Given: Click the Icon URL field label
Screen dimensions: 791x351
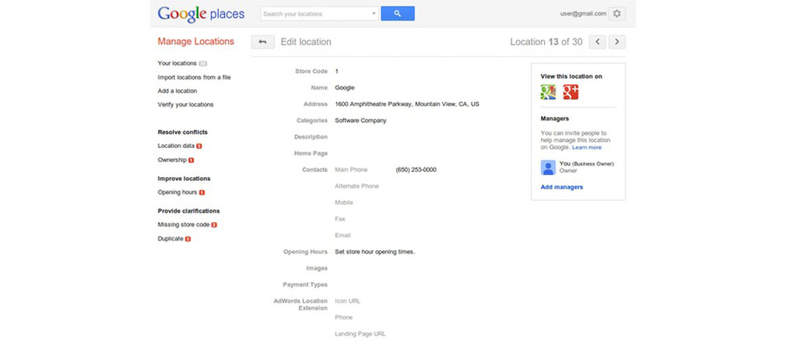Looking at the screenshot, I should click(x=347, y=301).
